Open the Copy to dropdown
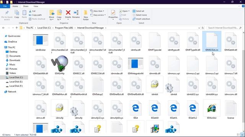The height and width of the screenshot is (137, 245). [59, 18]
